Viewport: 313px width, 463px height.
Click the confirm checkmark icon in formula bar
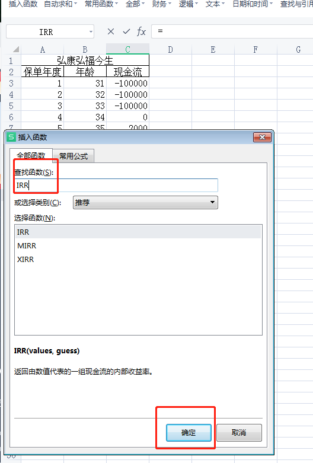coord(126,31)
